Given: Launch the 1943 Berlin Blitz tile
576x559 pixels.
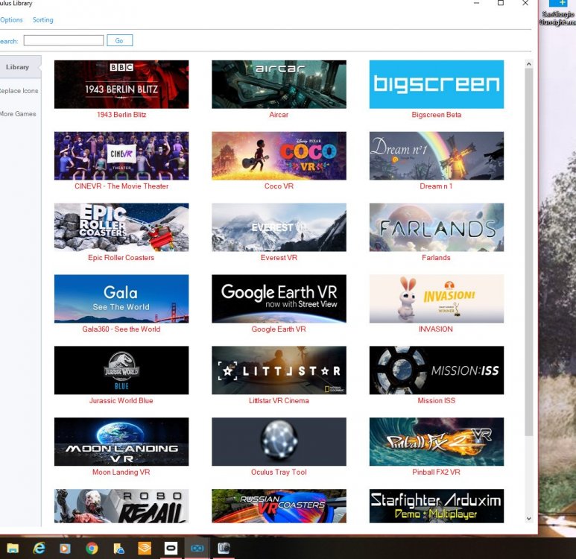Looking at the screenshot, I should pos(121,84).
